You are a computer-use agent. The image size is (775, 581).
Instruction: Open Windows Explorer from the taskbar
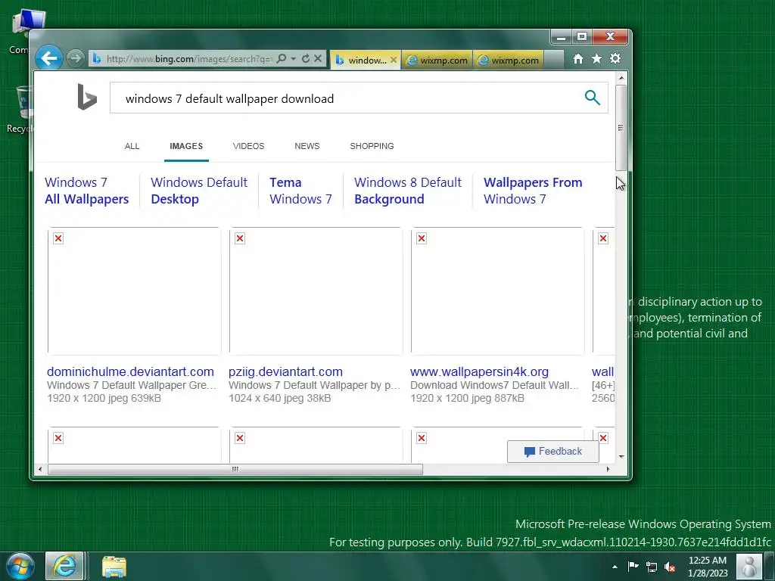point(114,567)
